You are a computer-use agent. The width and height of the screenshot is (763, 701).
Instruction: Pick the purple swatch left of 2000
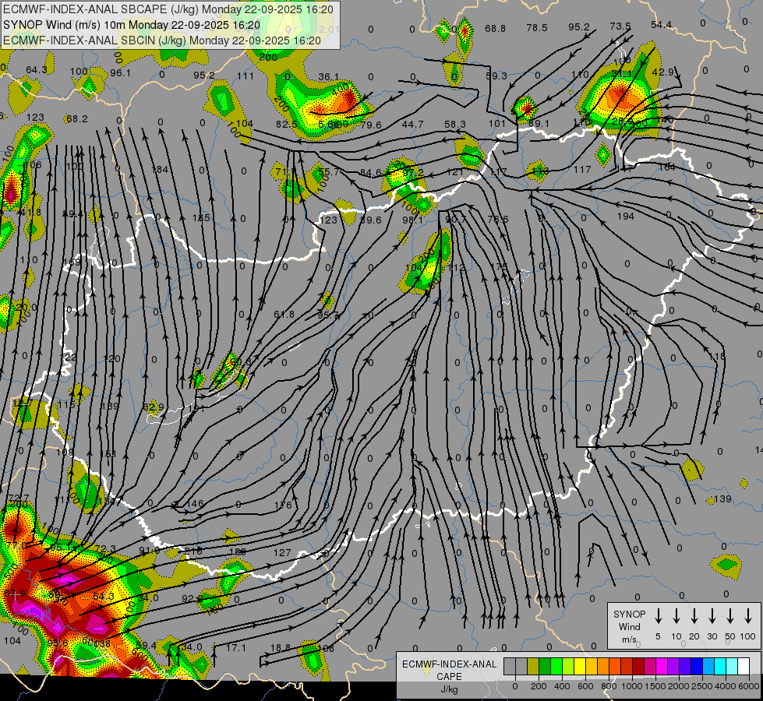click(673, 667)
